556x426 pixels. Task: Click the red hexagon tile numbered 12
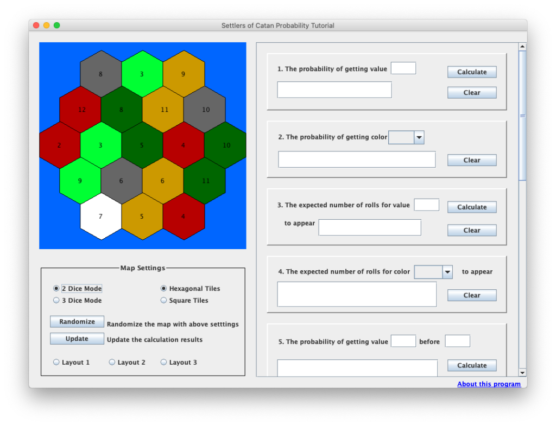coord(80,110)
